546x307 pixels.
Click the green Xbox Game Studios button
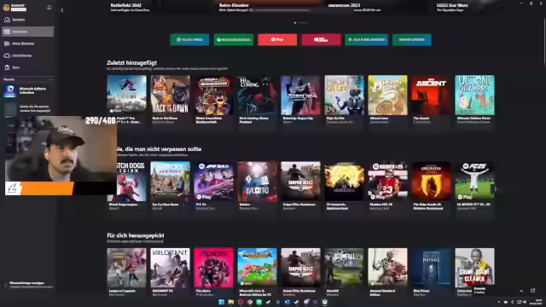(x=233, y=40)
